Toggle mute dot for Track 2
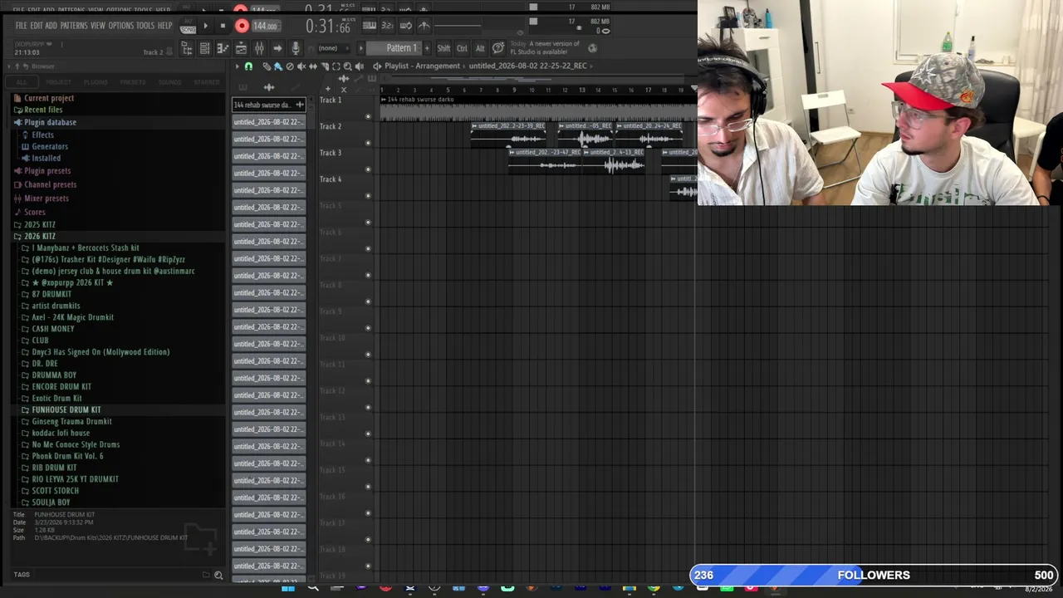The image size is (1063, 598). click(x=368, y=143)
